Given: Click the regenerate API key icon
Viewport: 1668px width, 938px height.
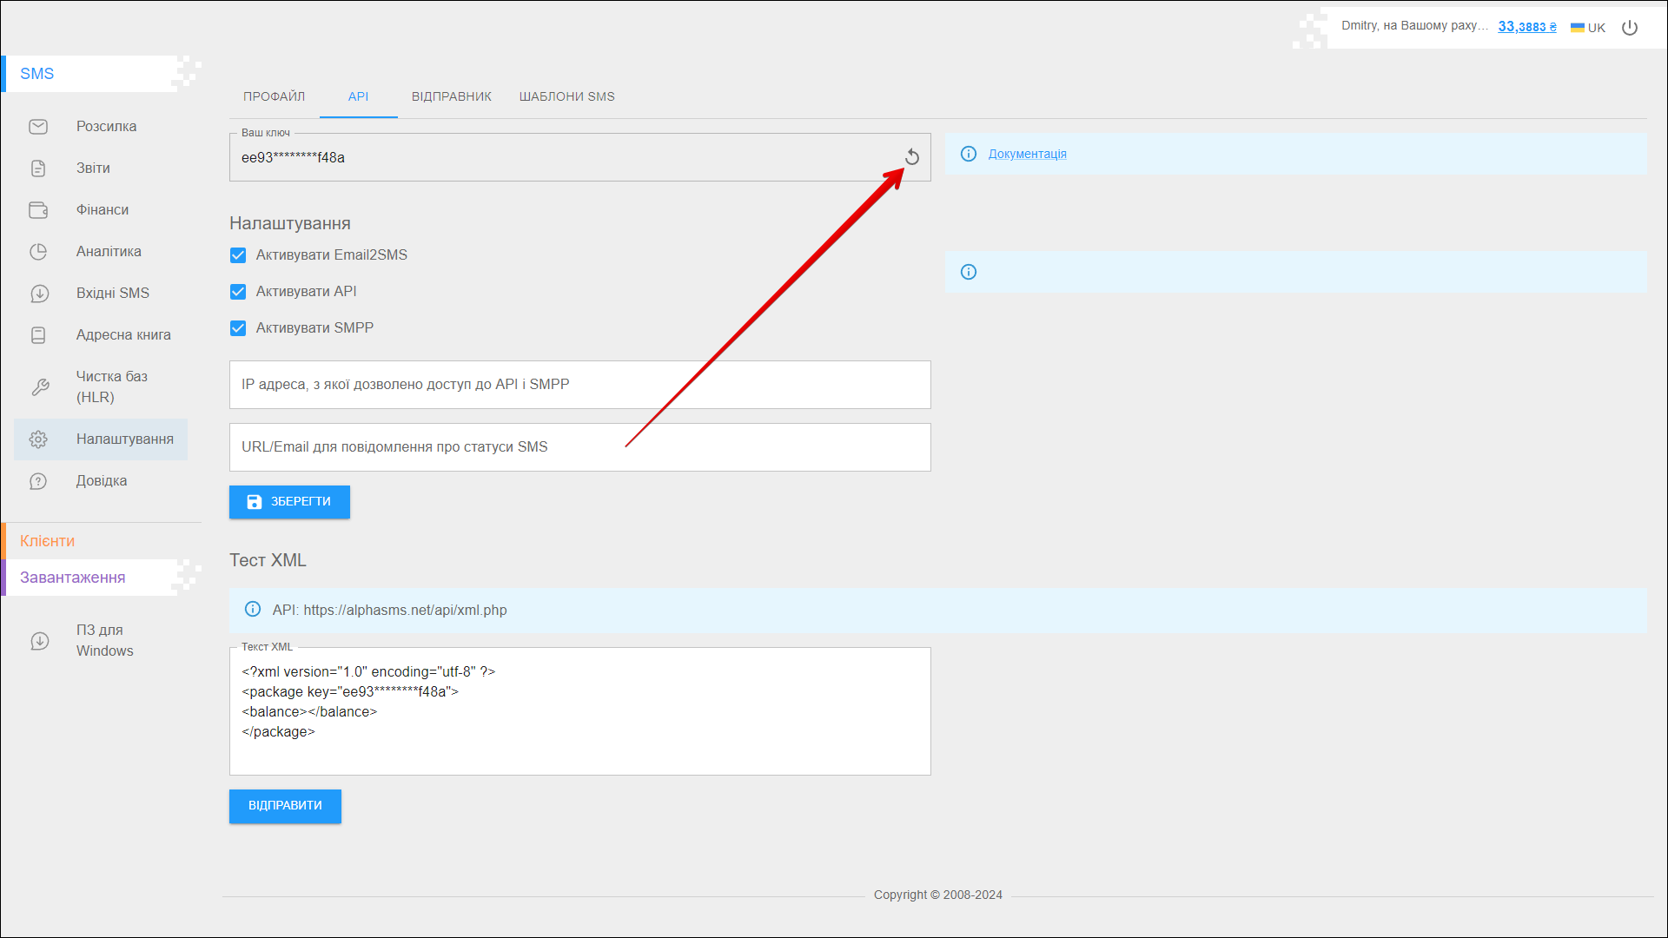Looking at the screenshot, I should pyautogui.click(x=911, y=157).
